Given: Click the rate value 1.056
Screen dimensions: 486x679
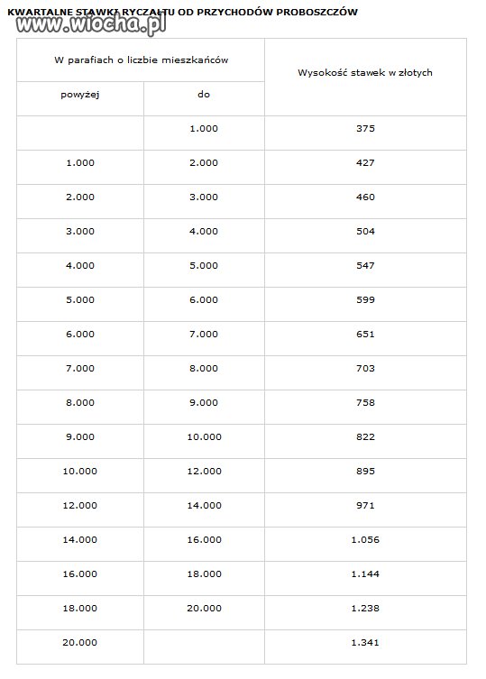Looking at the screenshot, I should coord(365,539).
